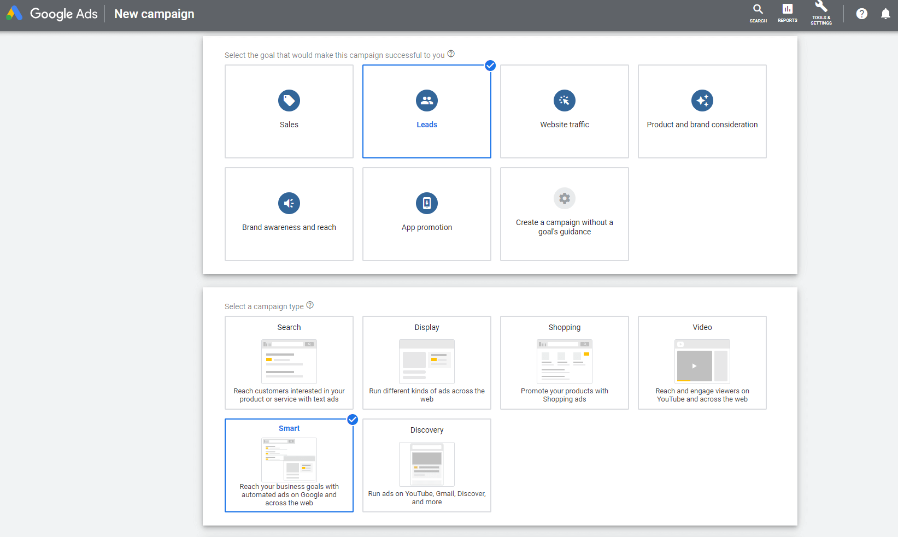Click 'Reach and engage viewers on YouTube' text
This screenshot has height=537, width=898.
(x=702, y=395)
